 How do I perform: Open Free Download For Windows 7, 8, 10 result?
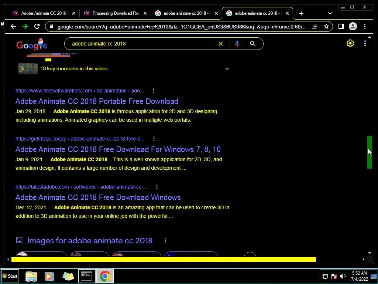click(x=118, y=149)
